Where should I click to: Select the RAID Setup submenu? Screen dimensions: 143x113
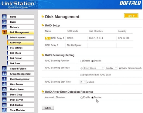20,43
